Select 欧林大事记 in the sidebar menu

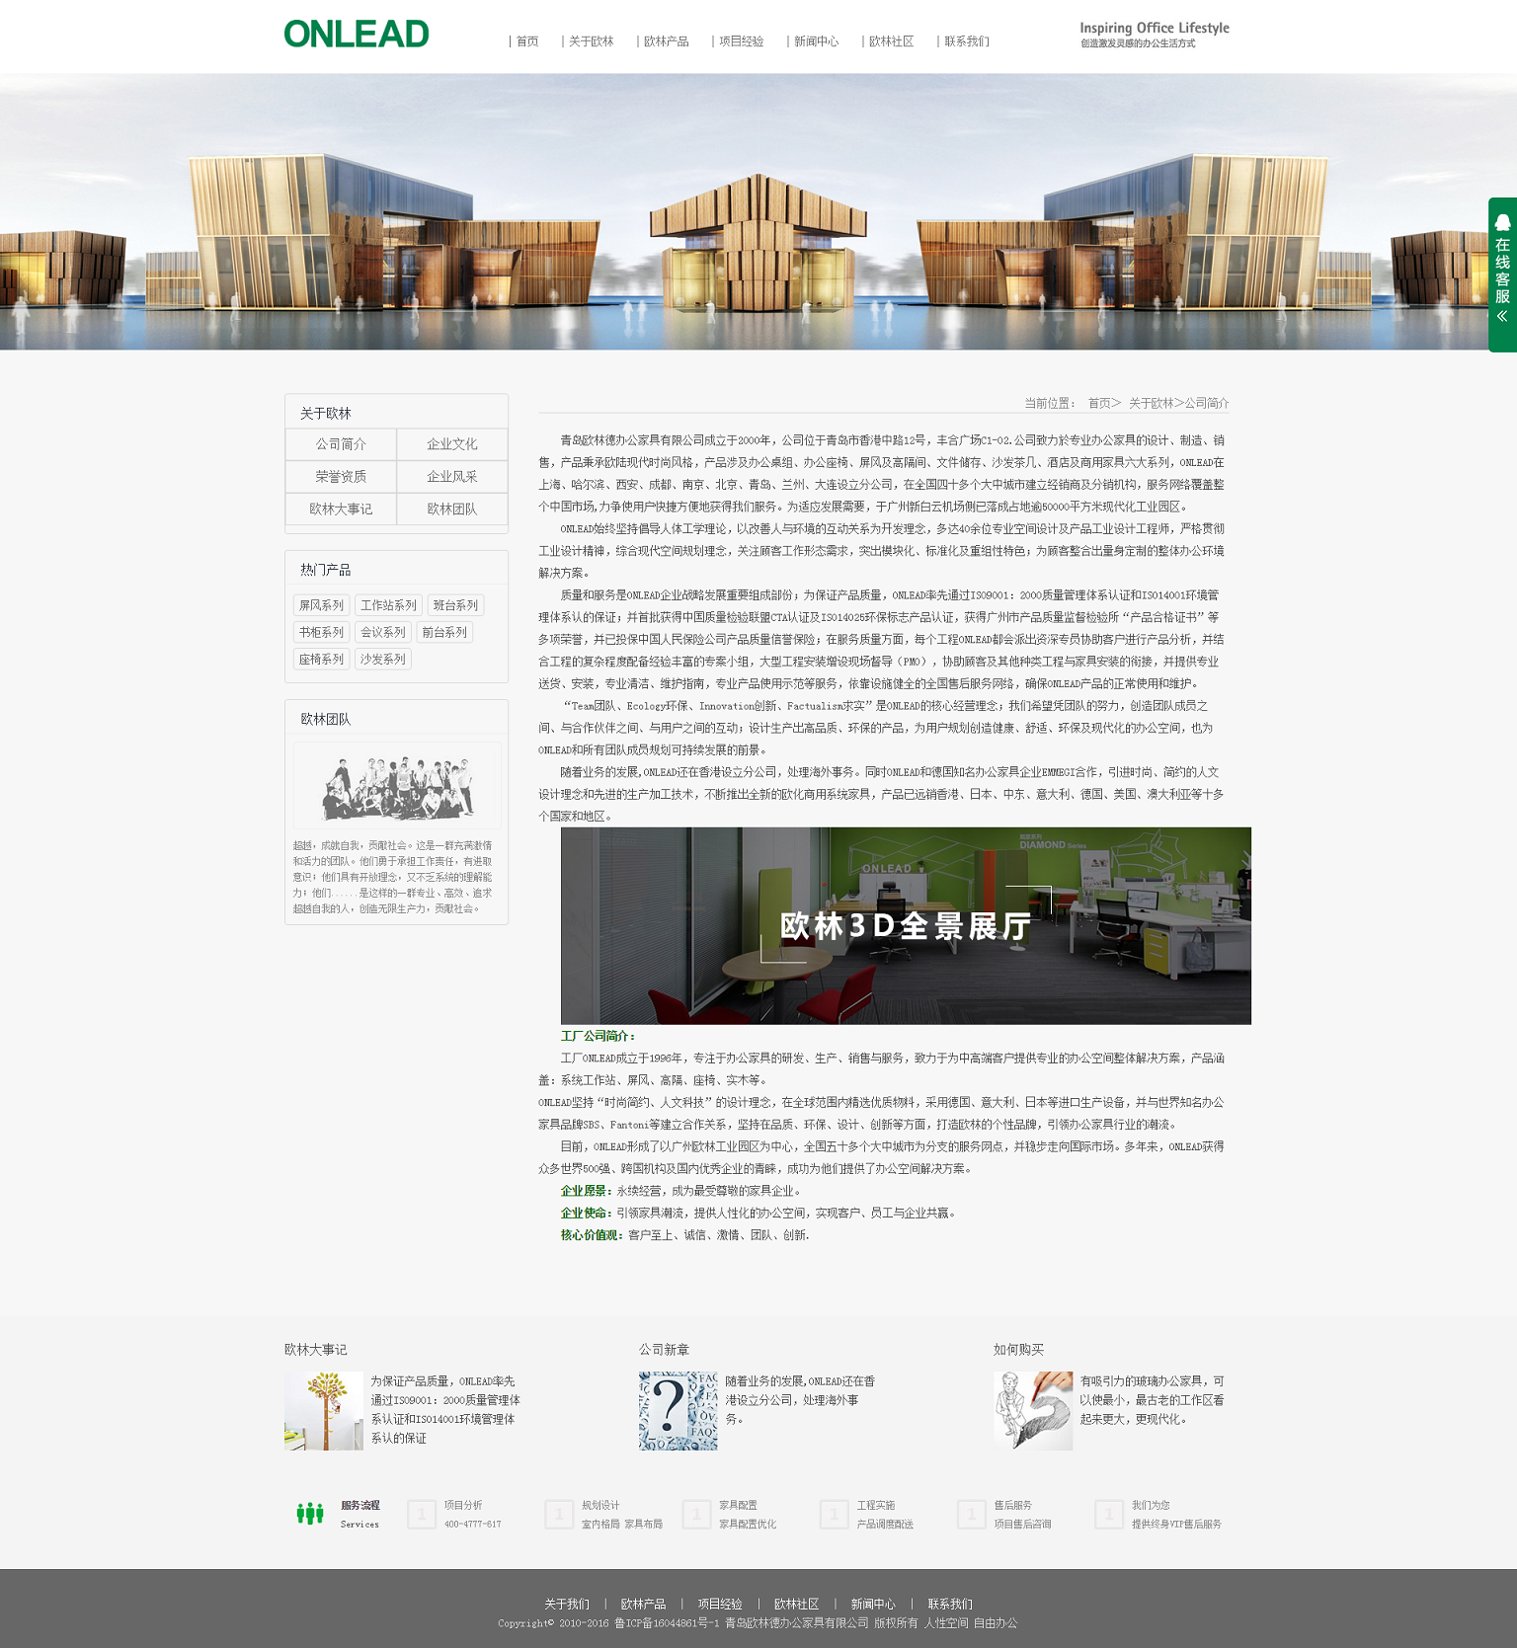(x=341, y=510)
